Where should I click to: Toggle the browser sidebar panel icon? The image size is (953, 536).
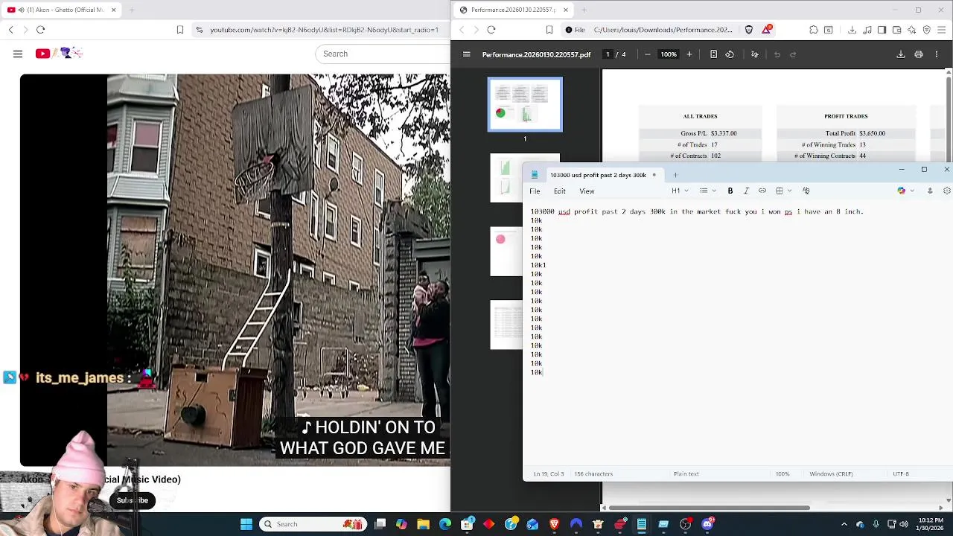882,30
